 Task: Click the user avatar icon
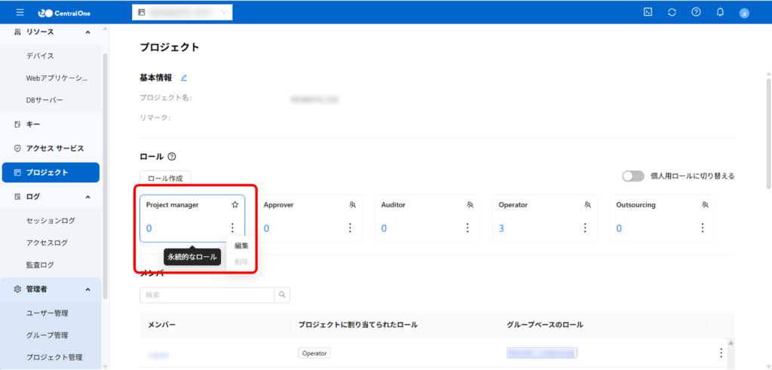coord(744,13)
